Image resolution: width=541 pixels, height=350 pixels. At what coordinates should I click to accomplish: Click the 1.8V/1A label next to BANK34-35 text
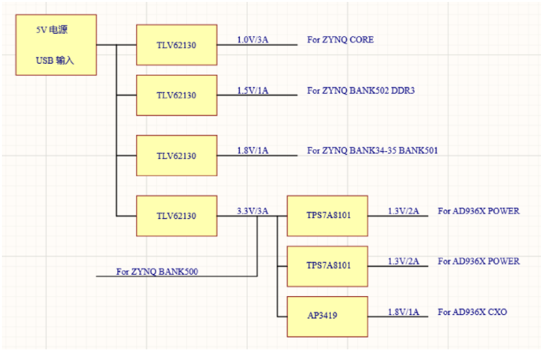[252, 151]
